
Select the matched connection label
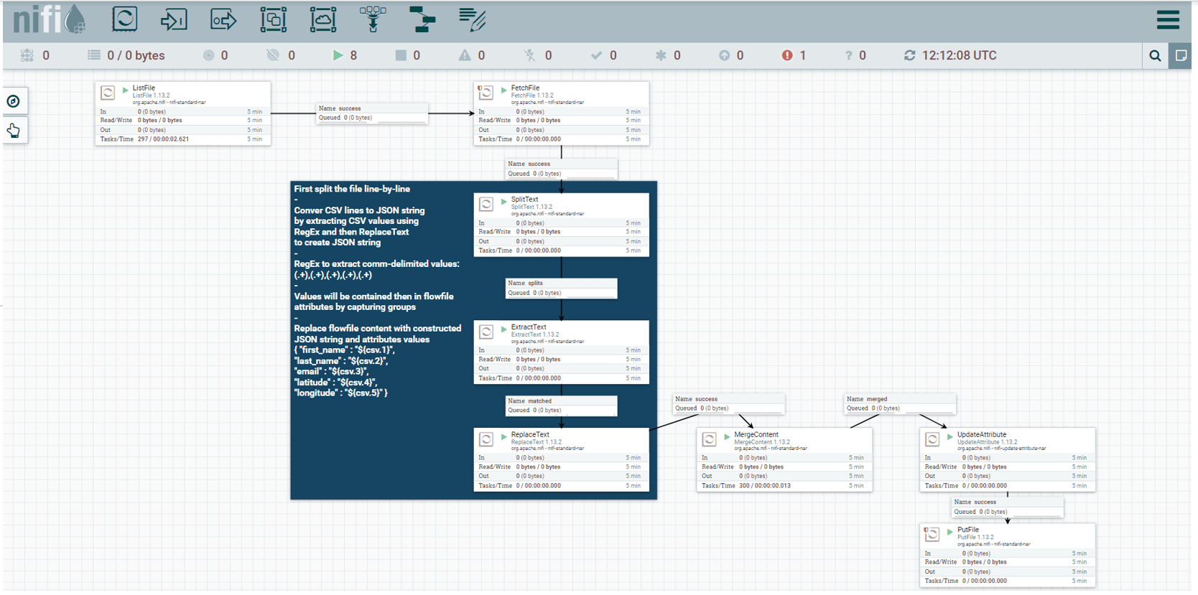[x=562, y=406]
